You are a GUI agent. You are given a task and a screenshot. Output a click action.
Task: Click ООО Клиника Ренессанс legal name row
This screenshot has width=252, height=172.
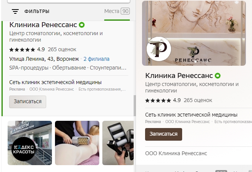[176, 153]
